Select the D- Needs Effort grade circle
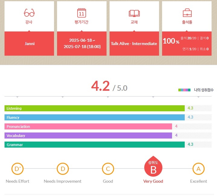This screenshot has height=196, width=217. (x=17, y=169)
